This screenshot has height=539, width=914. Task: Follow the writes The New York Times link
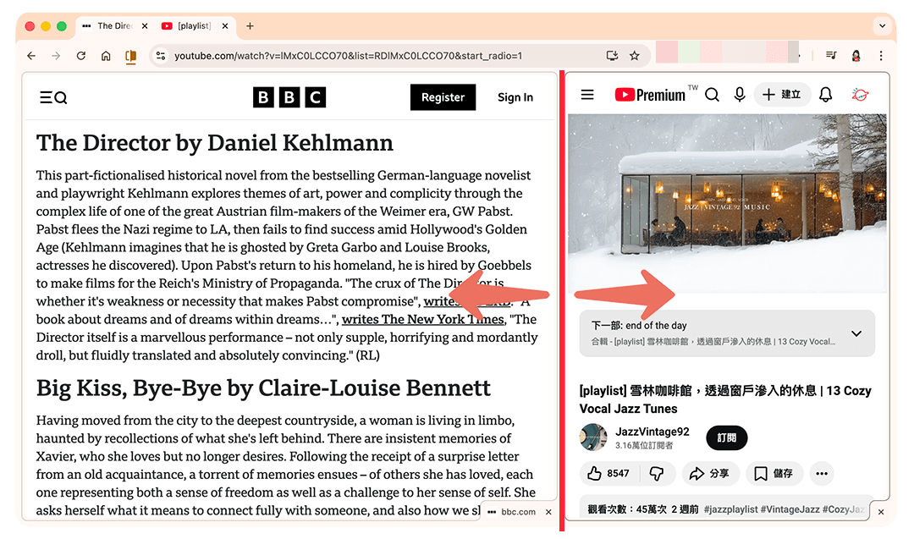point(422,319)
